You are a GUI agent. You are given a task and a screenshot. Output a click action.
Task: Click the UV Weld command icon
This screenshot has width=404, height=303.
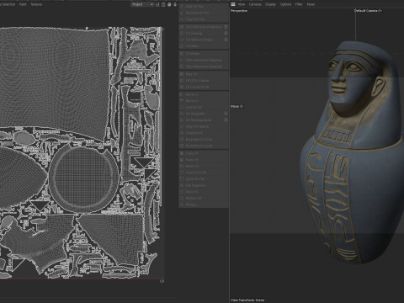[x=182, y=46]
